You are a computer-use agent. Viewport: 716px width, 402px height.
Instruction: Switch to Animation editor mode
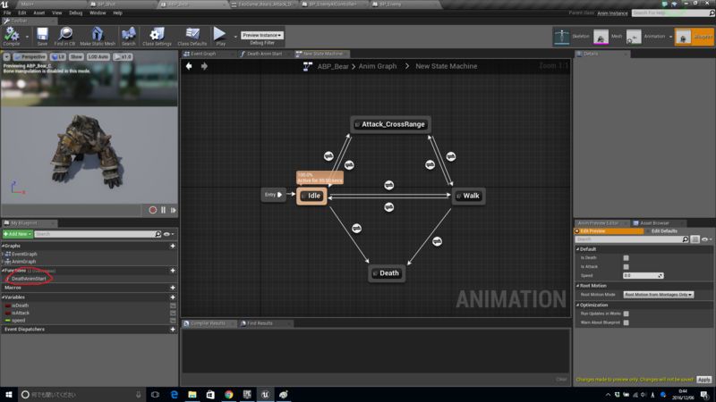pyautogui.click(x=645, y=37)
